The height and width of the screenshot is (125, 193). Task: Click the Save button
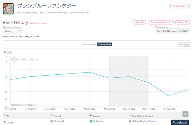point(139,22)
